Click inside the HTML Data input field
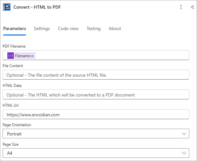 click(96, 95)
